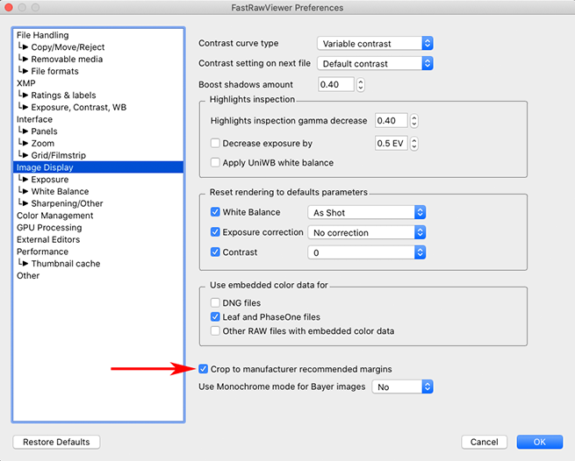Viewport: 575px width, 461px height.
Task: Open the White Balance reset dropdown
Action: coord(367,212)
